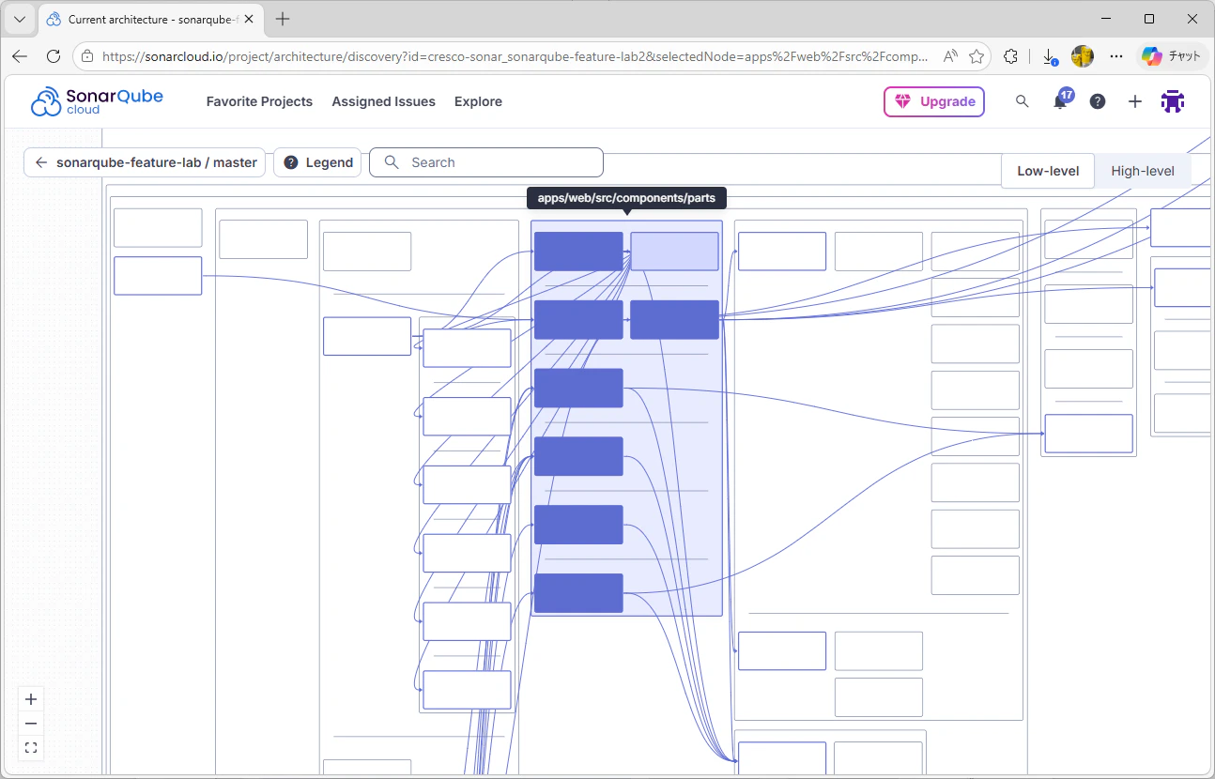Screen dimensions: 1215x779
Task: Open the Explore menu item
Action: point(478,101)
